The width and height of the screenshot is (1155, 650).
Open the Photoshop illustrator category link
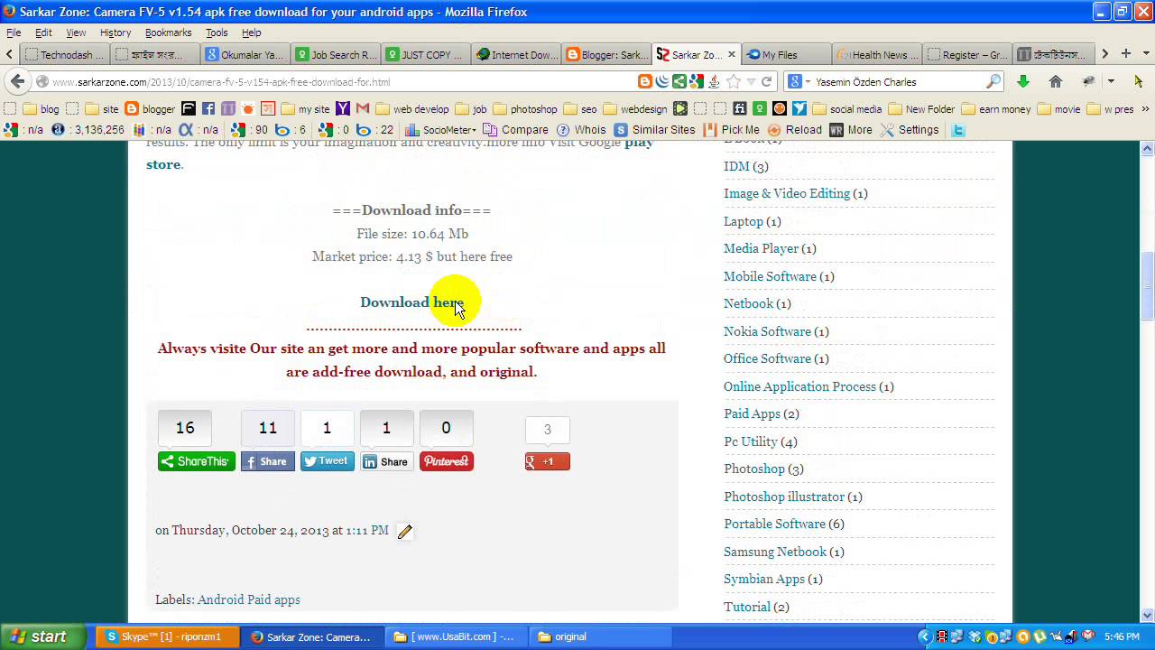(784, 497)
